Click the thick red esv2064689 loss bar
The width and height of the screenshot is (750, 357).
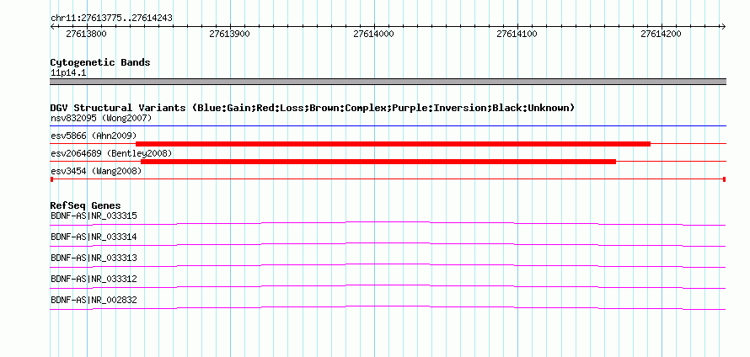[x=378, y=162]
